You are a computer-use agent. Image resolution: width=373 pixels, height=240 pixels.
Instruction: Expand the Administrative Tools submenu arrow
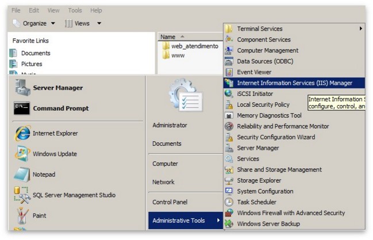[218, 220]
